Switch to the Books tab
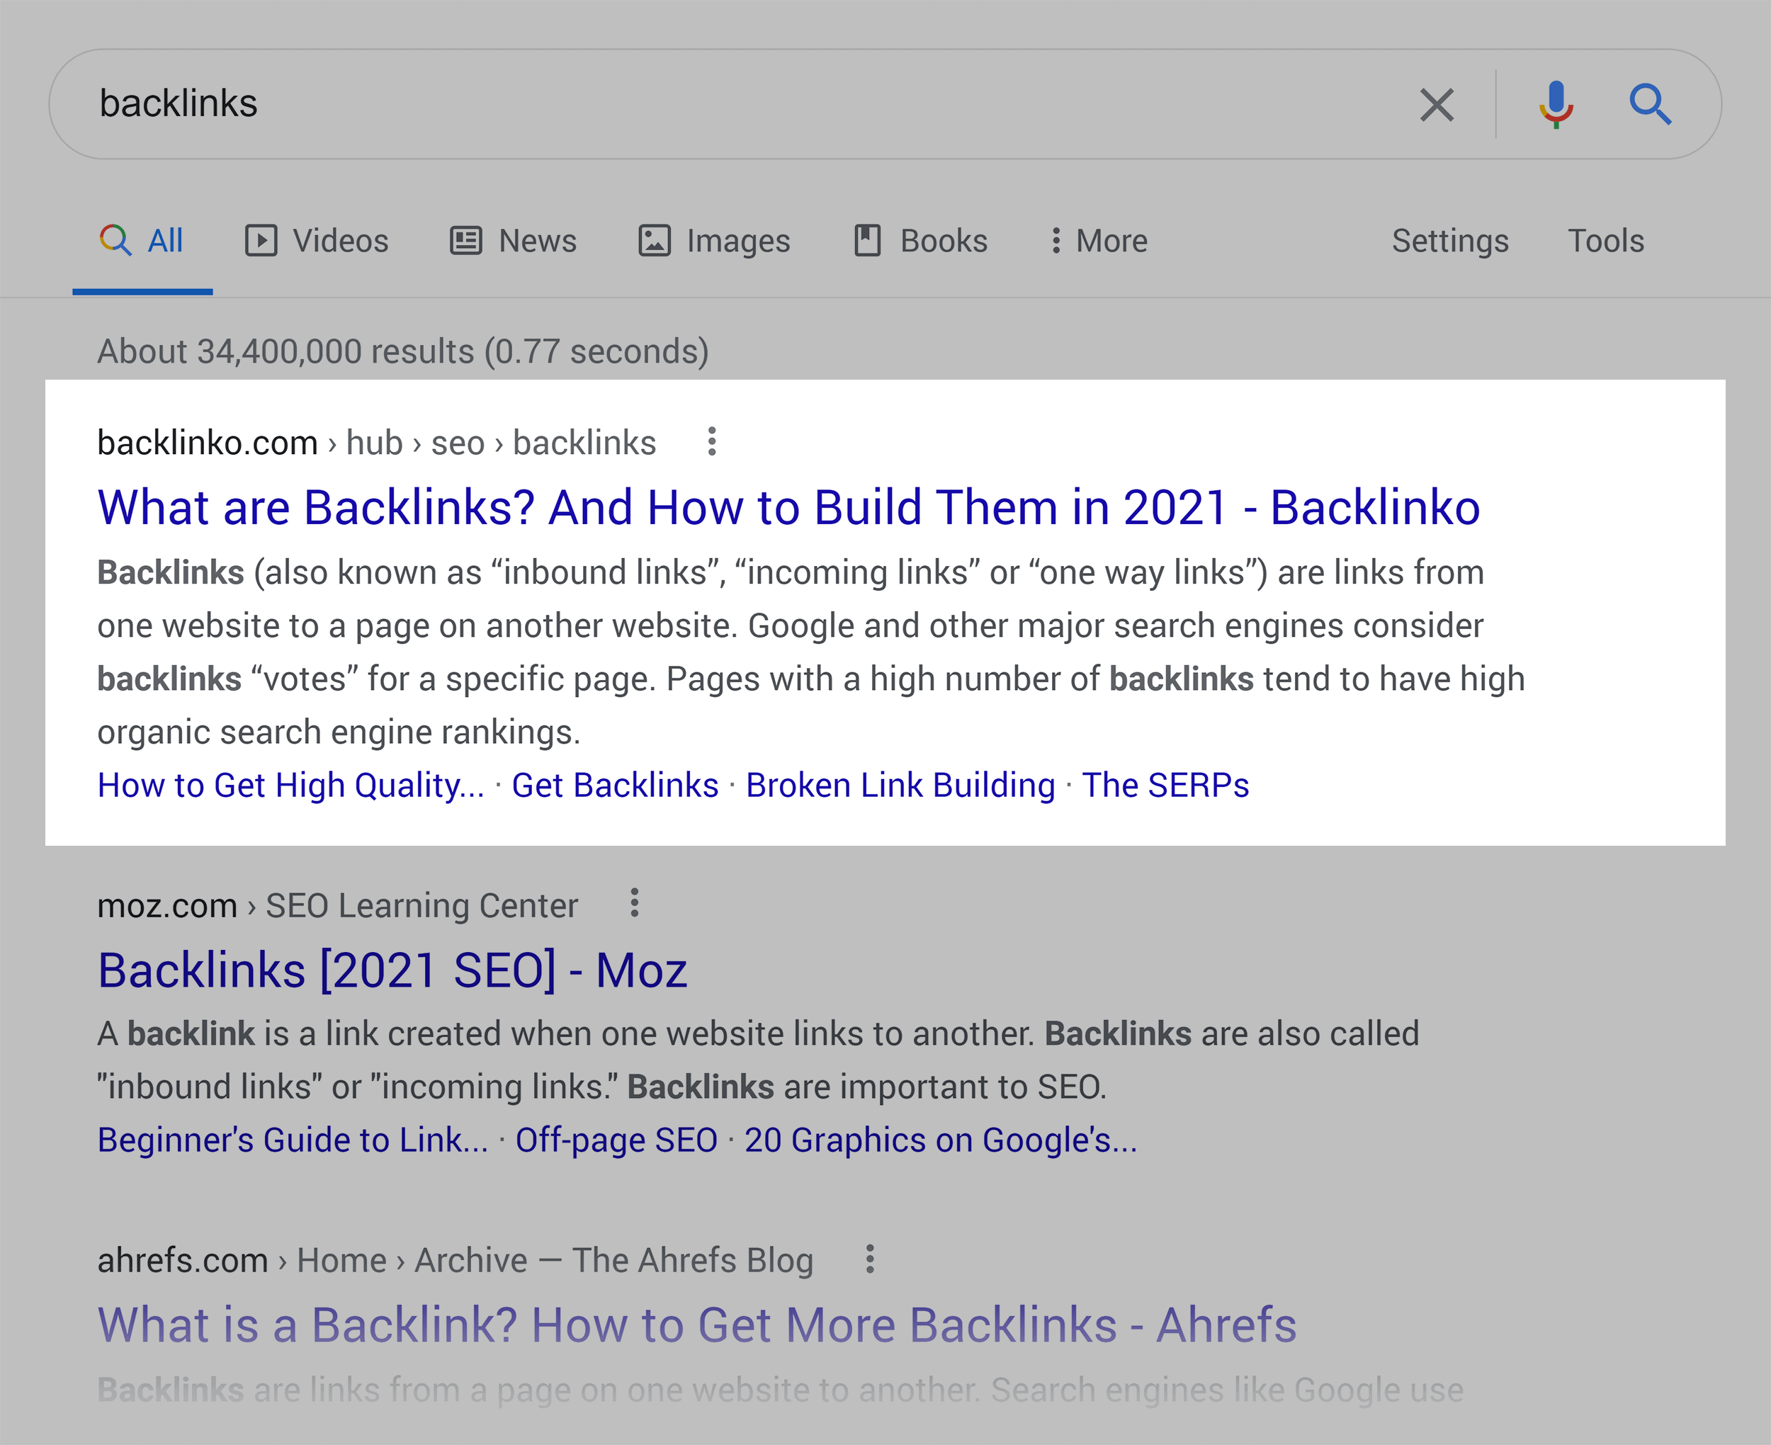 (x=922, y=242)
